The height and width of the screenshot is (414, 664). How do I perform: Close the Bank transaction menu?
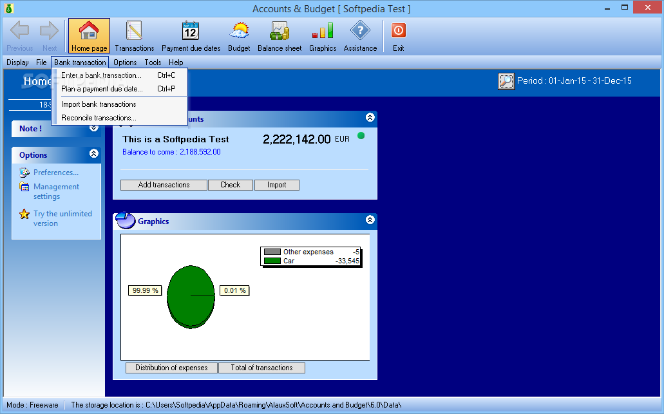pyautogui.click(x=80, y=62)
